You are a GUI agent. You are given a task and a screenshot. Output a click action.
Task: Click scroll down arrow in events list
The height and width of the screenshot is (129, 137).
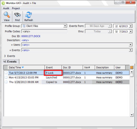(132, 115)
